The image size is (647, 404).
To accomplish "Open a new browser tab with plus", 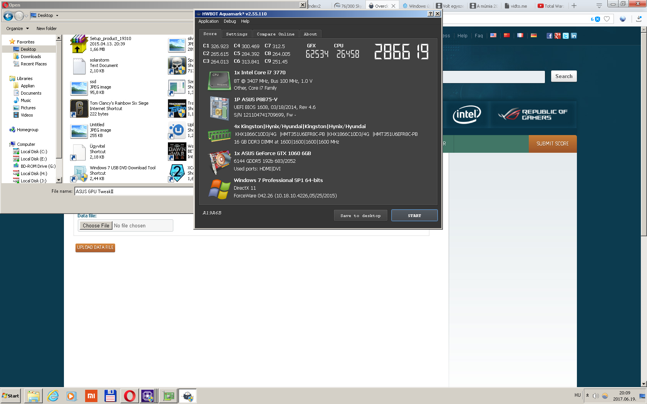I will tap(574, 5).
